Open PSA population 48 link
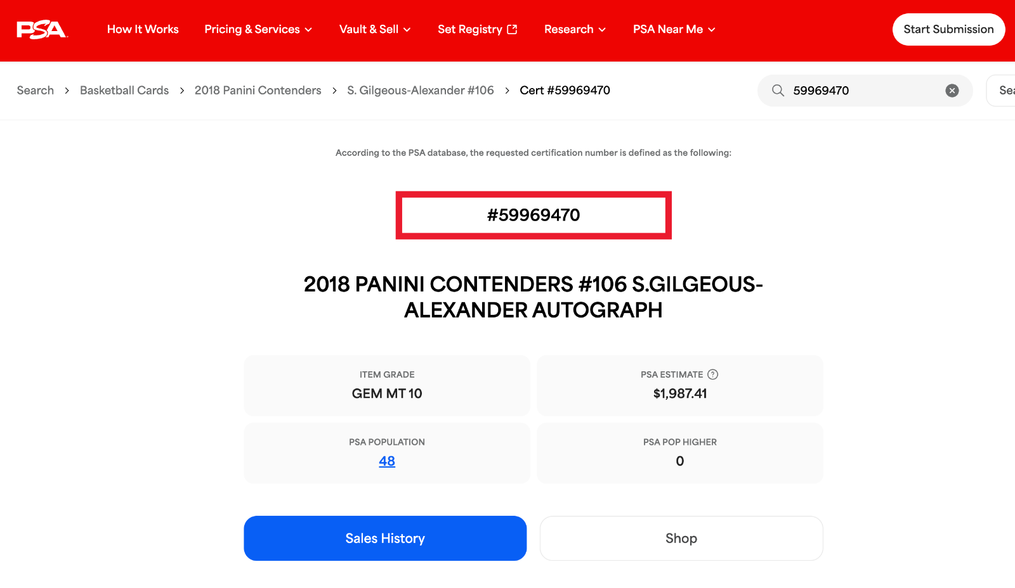This screenshot has height=588, width=1015. point(387,461)
